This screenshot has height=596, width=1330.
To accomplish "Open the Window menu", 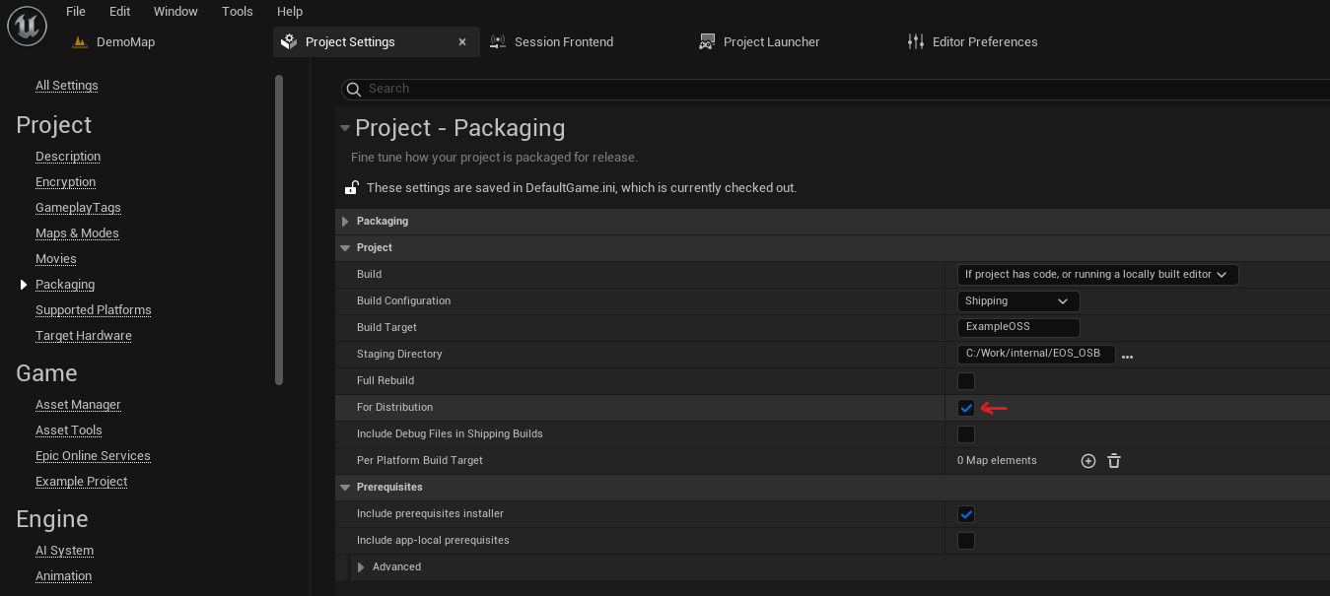I will point(175,11).
